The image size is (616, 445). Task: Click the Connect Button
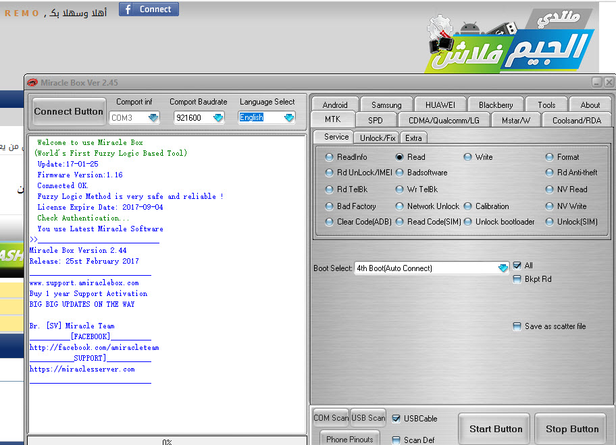tap(69, 111)
